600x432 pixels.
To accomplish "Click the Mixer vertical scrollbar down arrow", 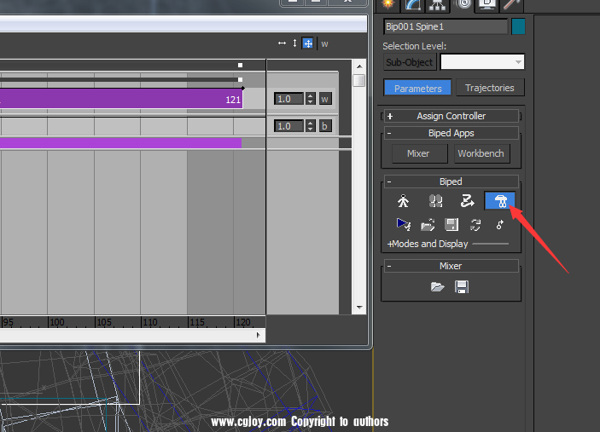I will click(359, 307).
